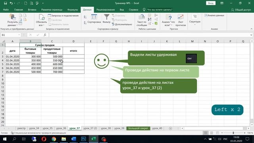The image size is (254, 143).
Task: Select the Большой секрет sheet tab
Action: coord(138,128)
